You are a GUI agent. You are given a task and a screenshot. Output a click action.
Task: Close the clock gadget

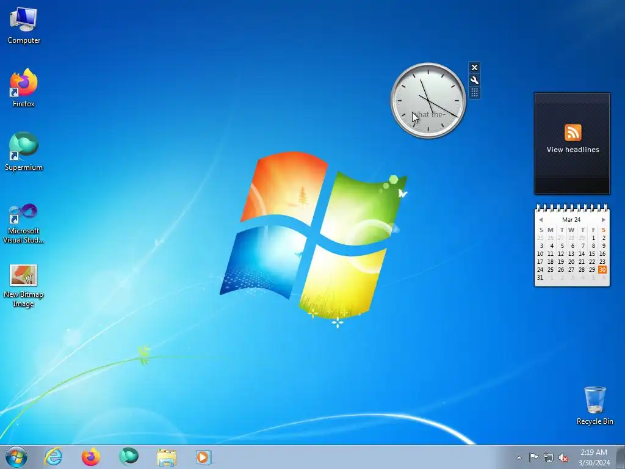click(x=474, y=67)
